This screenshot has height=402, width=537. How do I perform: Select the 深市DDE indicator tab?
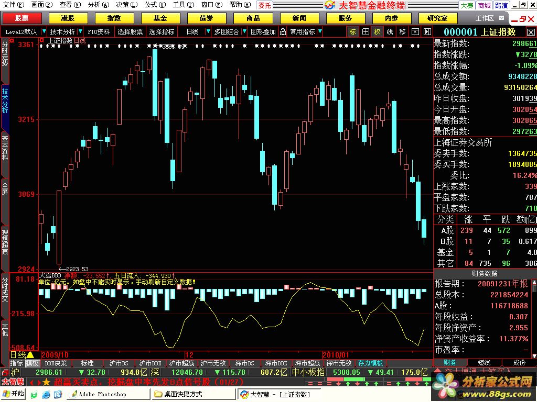(276, 363)
